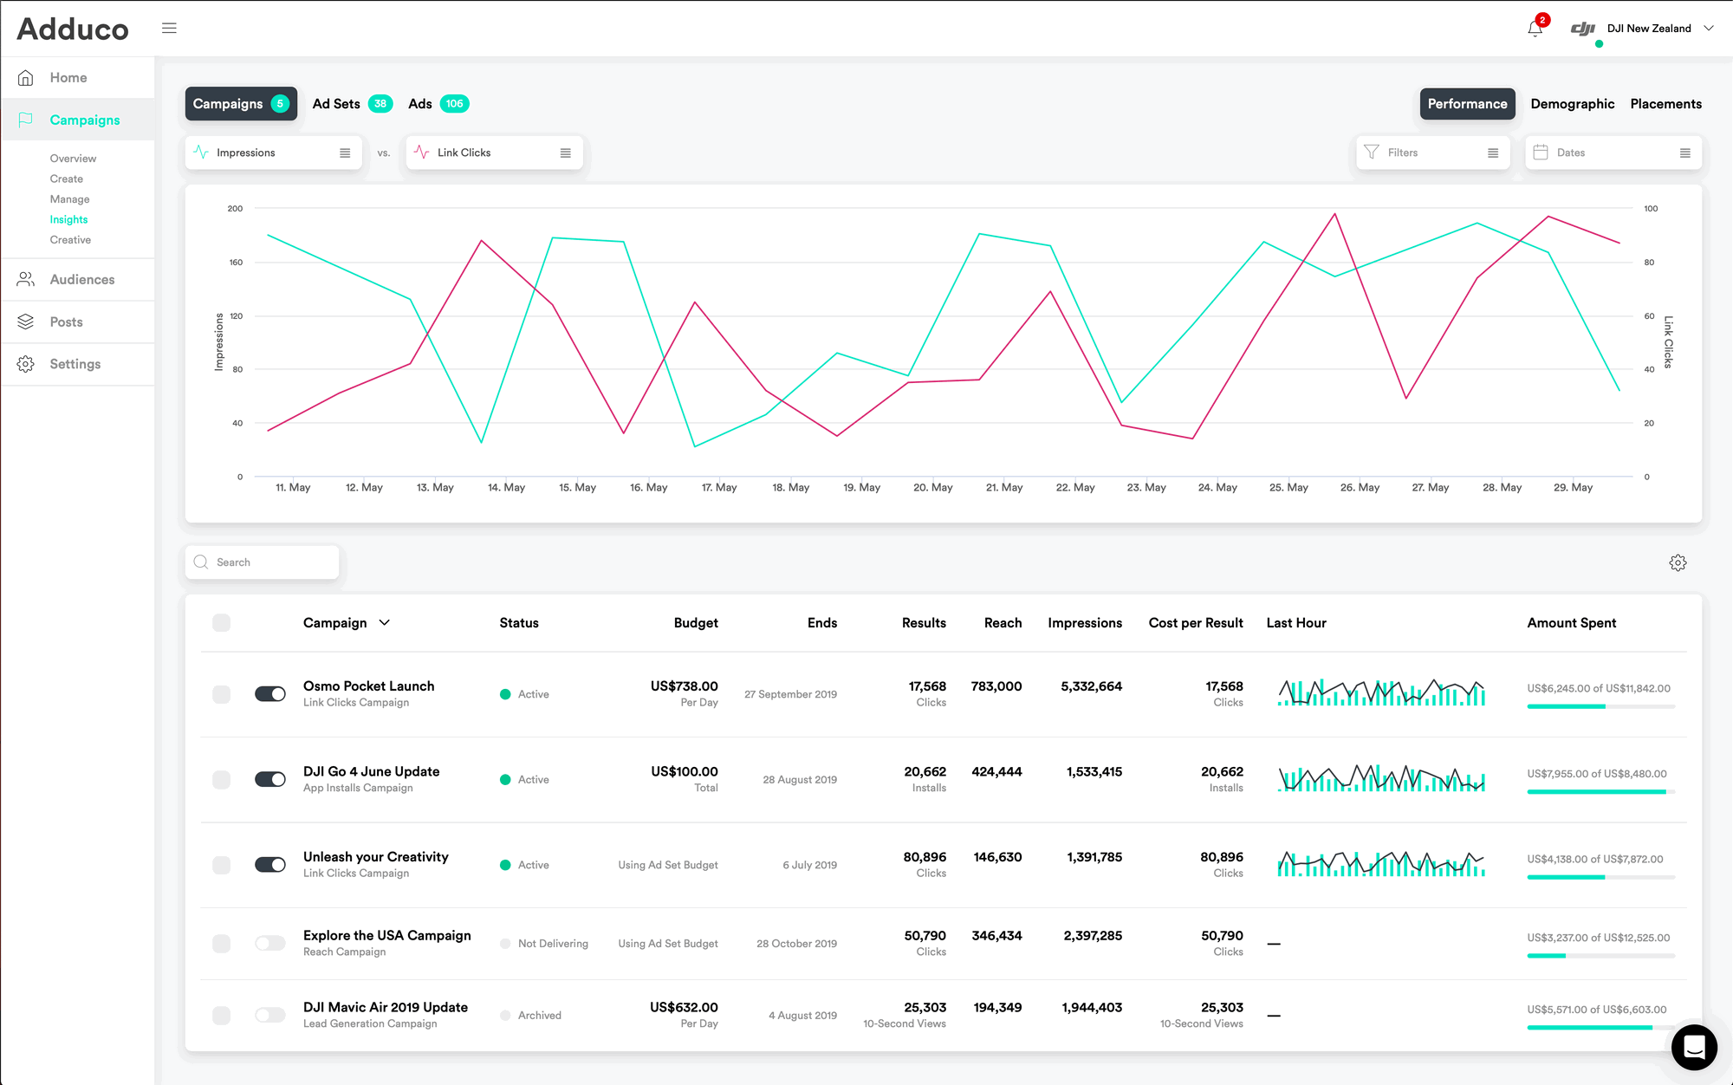Screen dimensions: 1733x1085
Task: Open the Dates dropdown
Action: click(1613, 153)
